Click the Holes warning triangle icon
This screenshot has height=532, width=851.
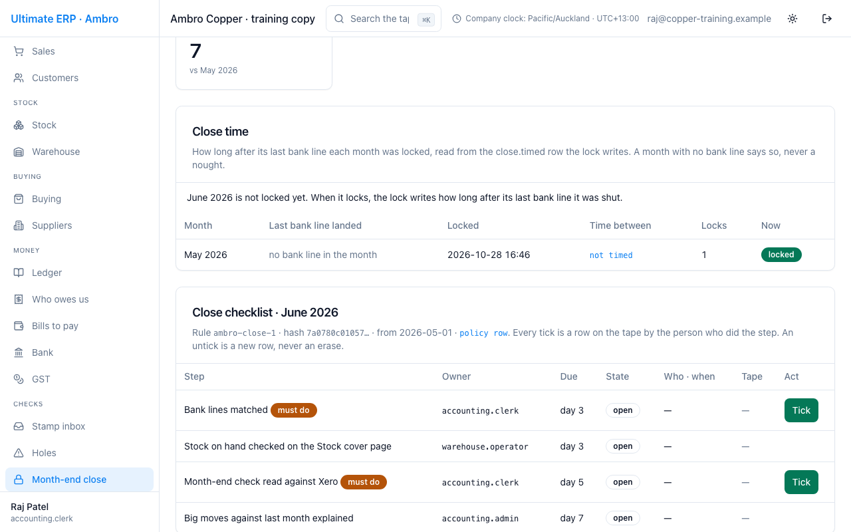tap(19, 453)
